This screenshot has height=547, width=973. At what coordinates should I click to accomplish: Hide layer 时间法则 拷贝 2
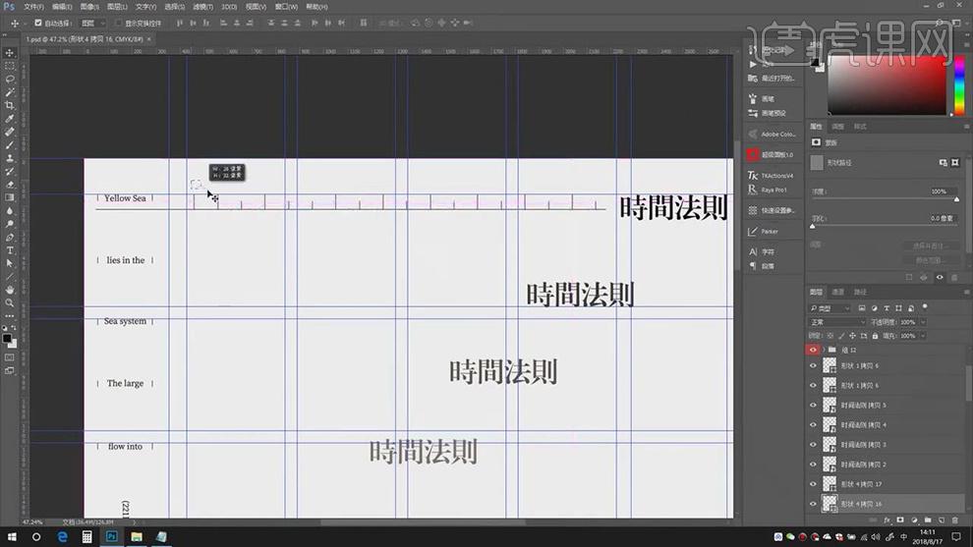(813, 465)
